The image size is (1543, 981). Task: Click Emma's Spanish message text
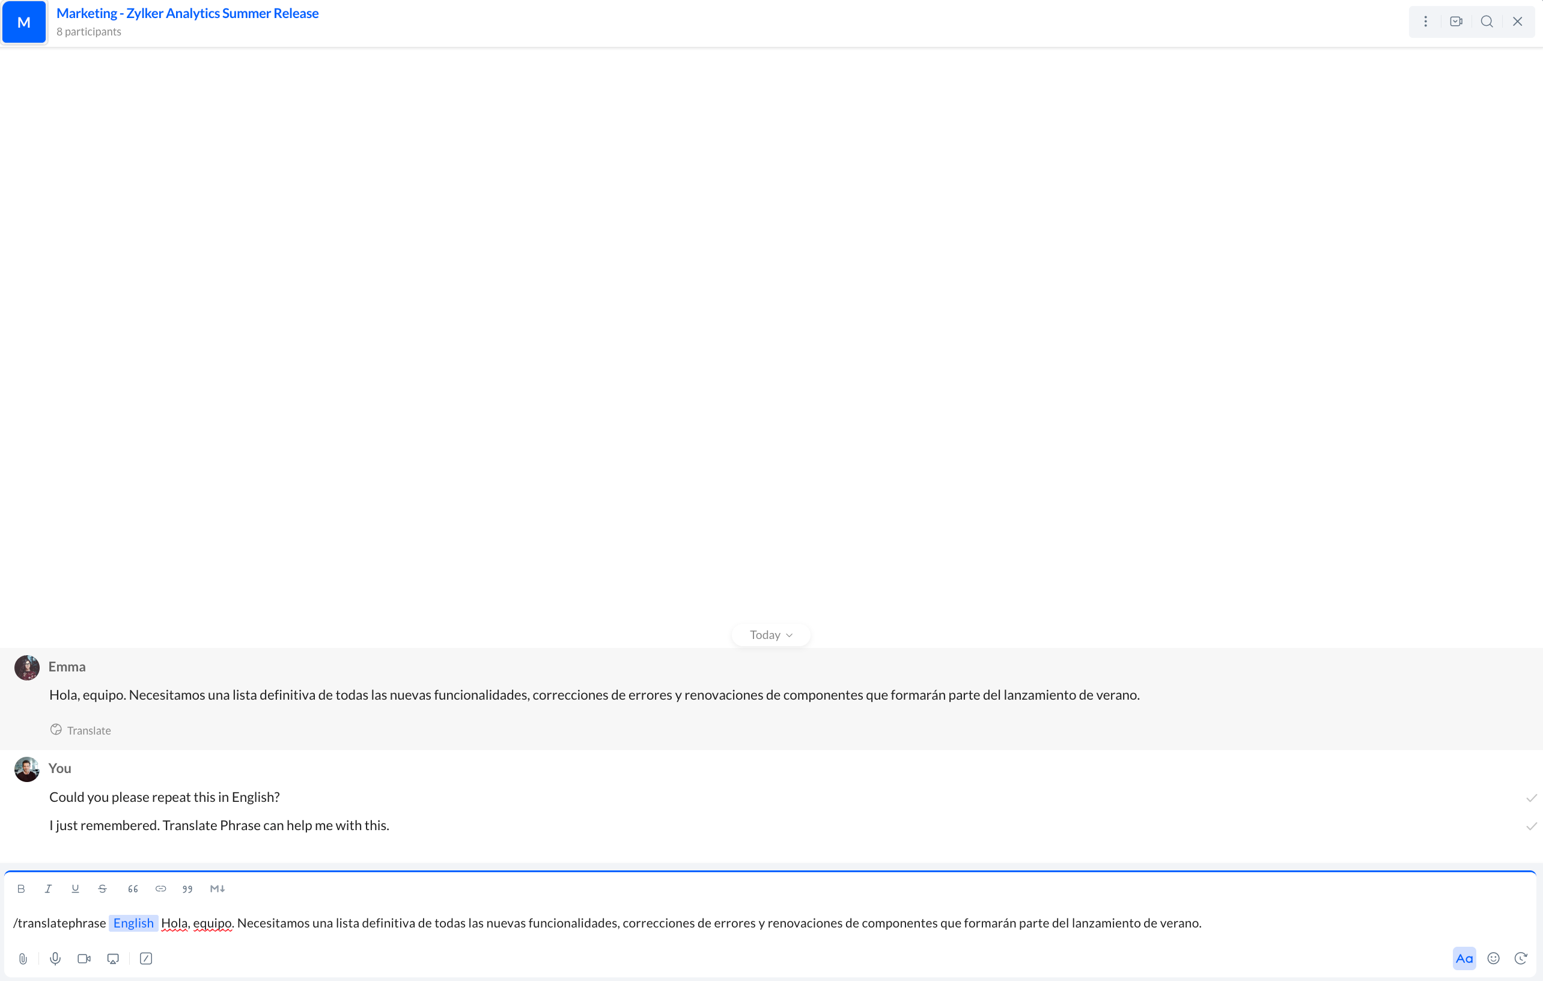coord(595,695)
